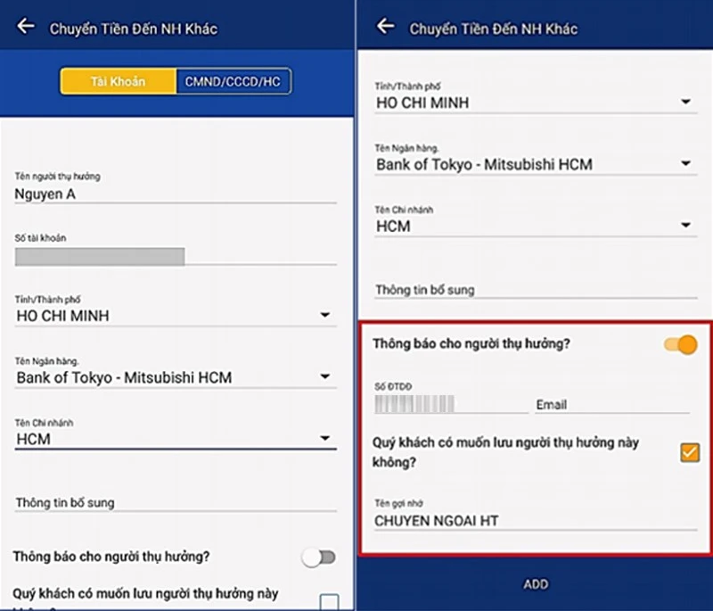Disable the beneficiary notification toggle on right screen
This screenshot has width=713, height=611.
(x=679, y=343)
